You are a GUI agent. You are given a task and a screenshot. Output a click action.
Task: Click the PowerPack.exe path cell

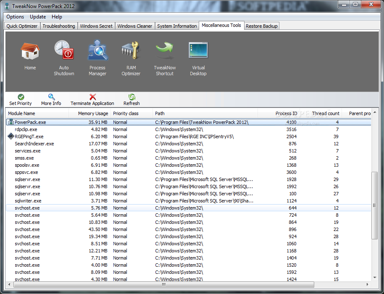point(202,122)
